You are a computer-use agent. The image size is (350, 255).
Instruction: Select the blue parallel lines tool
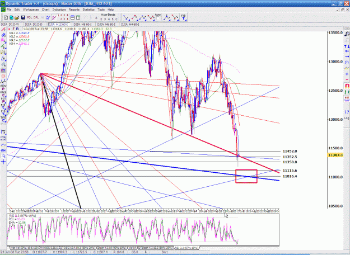pyautogui.click(x=3, y=35)
